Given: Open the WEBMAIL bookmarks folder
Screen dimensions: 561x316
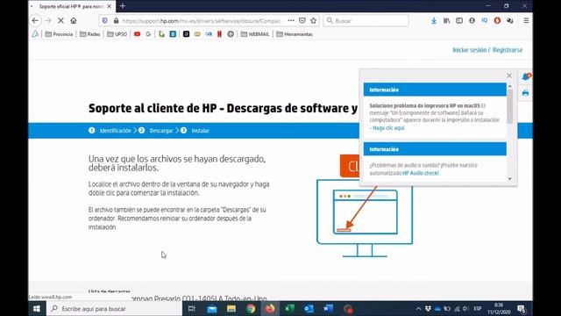Looking at the screenshot, I should [255, 34].
